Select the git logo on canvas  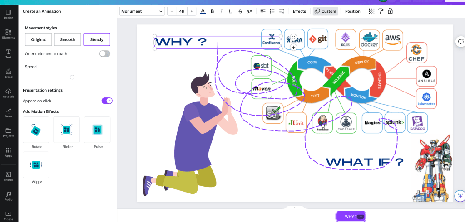point(317,39)
